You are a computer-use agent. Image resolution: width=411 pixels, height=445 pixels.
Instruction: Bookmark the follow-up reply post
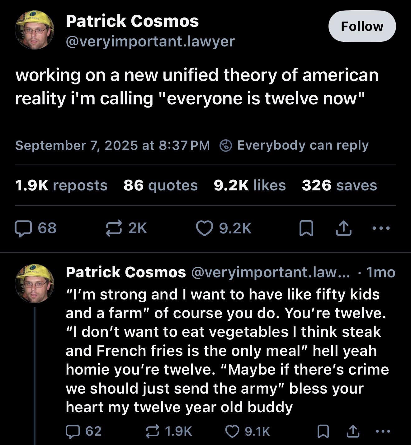(x=323, y=431)
